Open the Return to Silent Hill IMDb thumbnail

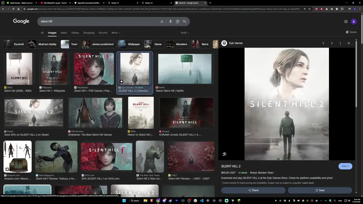point(141,112)
